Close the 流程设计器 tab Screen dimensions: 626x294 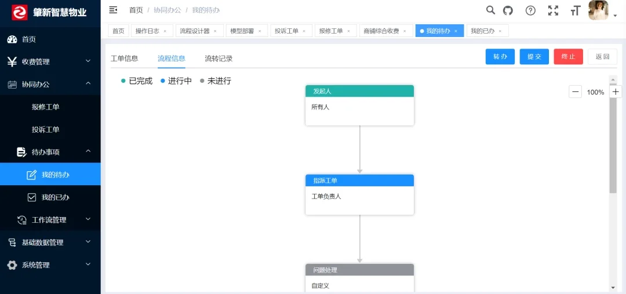[215, 31]
